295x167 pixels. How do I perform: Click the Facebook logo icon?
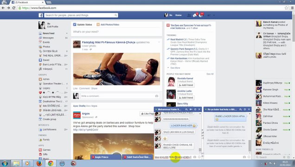coord(41,15)
